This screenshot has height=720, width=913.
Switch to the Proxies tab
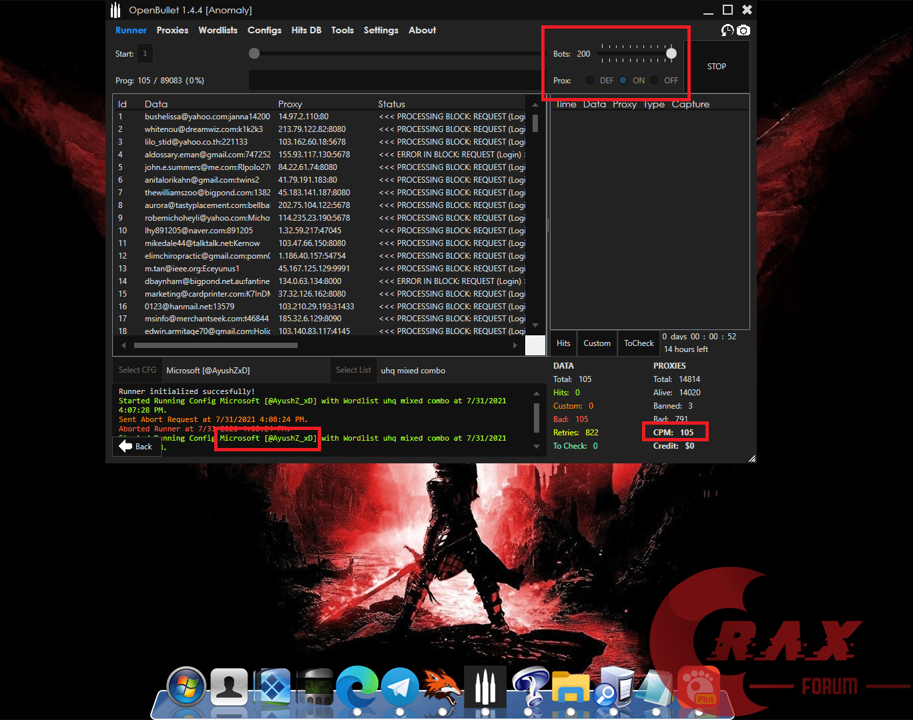coord(172,30)
